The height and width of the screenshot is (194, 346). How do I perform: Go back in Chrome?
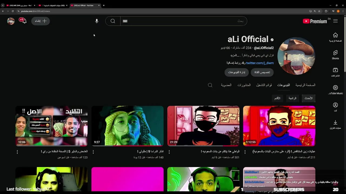tap(3, 11)
